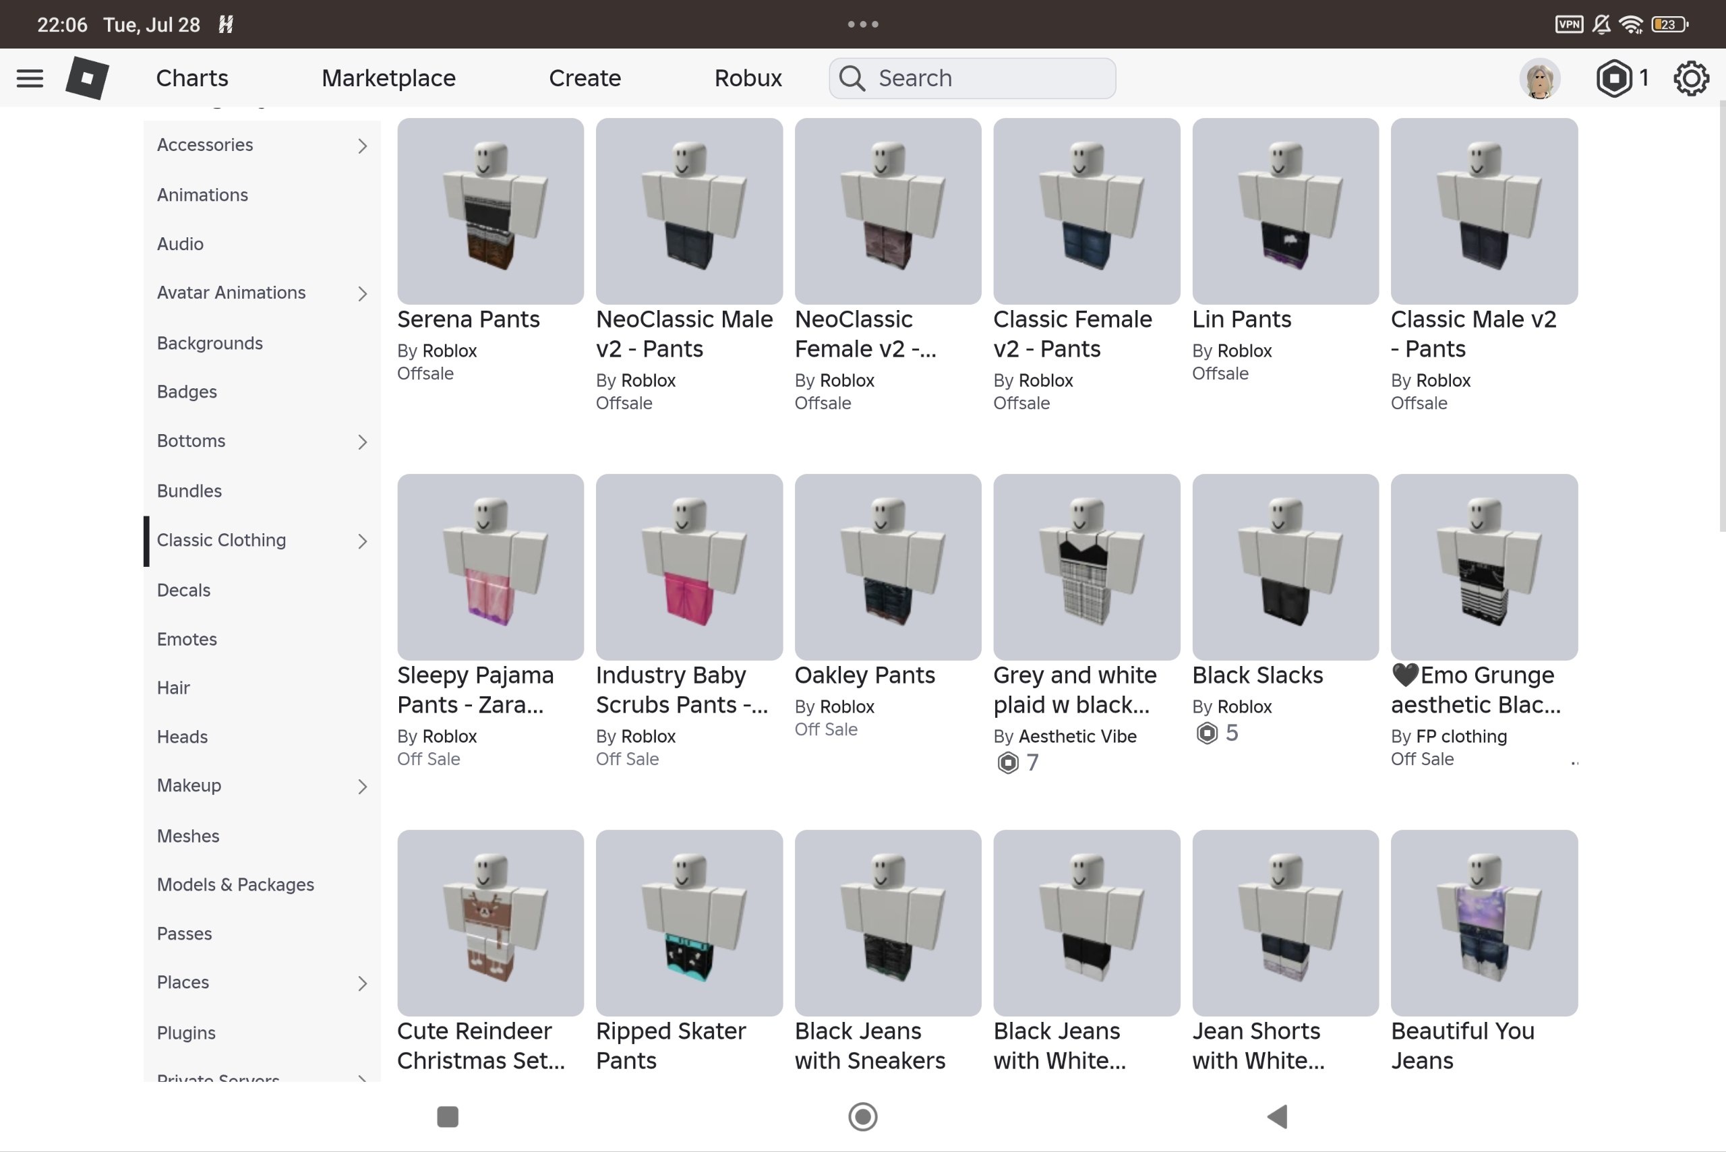Tap the Android home circle button
This screenshot has height=1152, width=1726.
(862, 1116)
